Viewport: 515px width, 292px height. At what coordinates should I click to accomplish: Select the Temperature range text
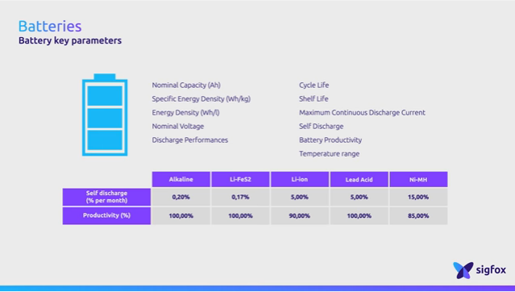pyautogui.click(x=329, y=153)
